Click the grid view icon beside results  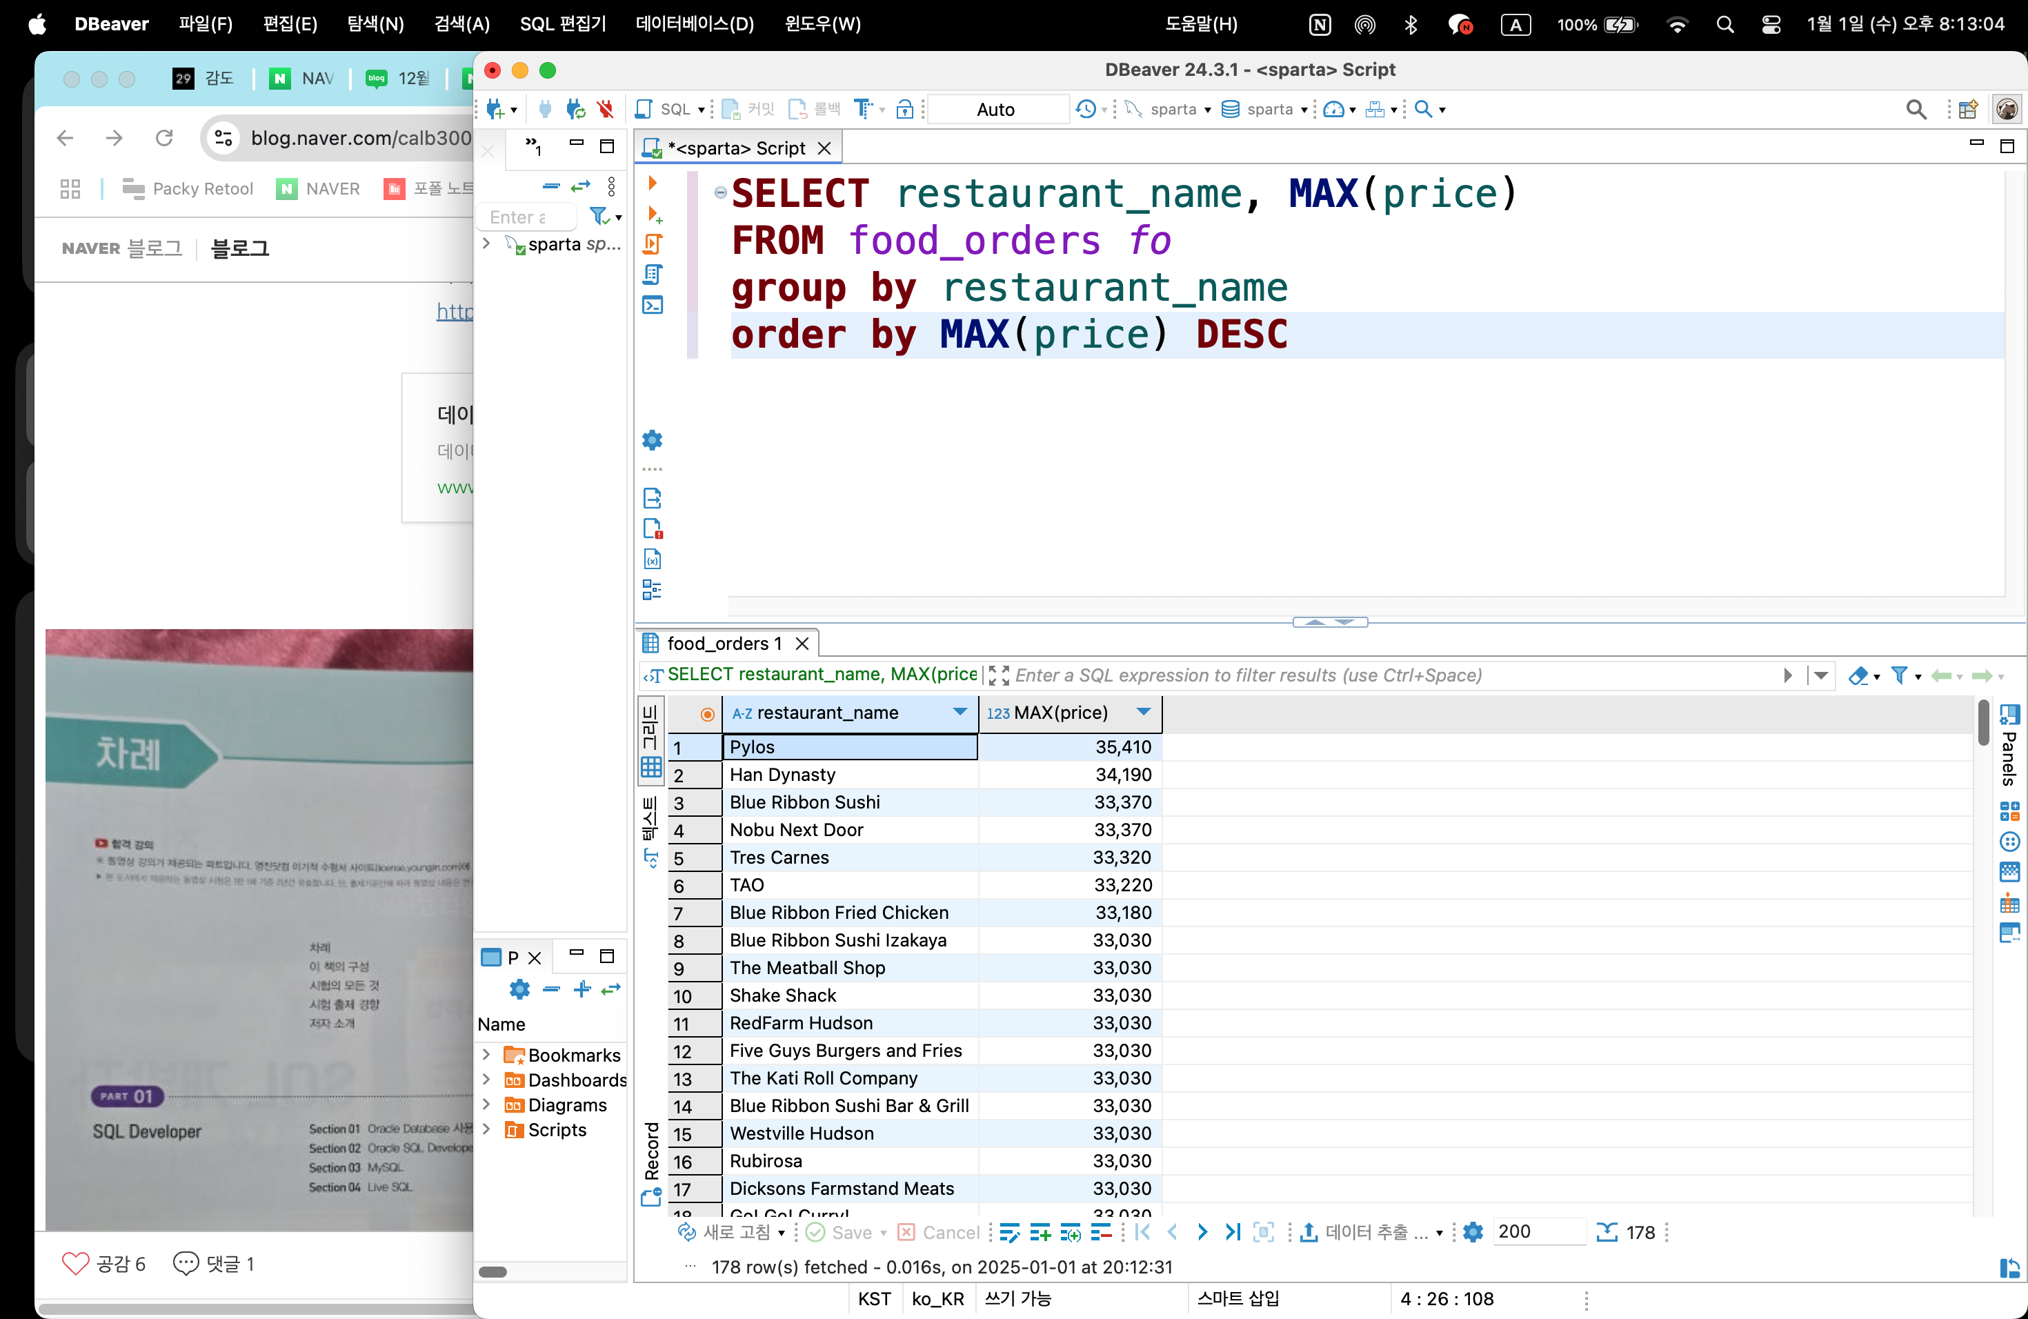(651, 767)
